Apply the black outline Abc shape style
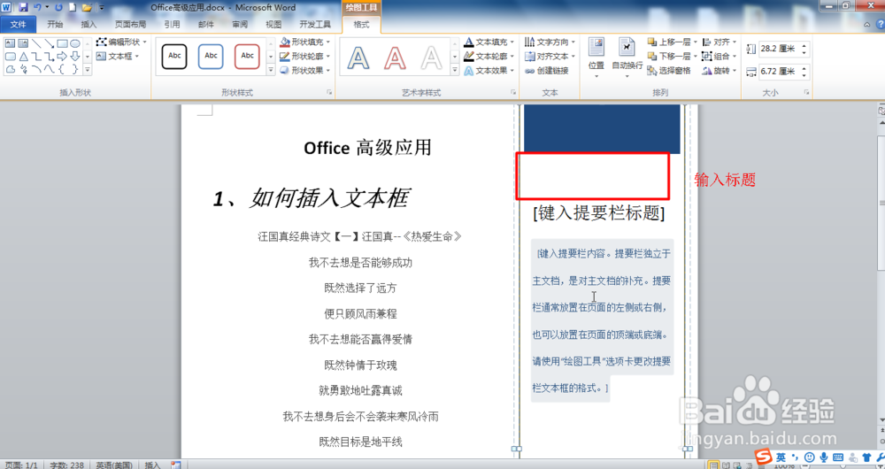The image size is (885, 469). (x=174, y=56)
